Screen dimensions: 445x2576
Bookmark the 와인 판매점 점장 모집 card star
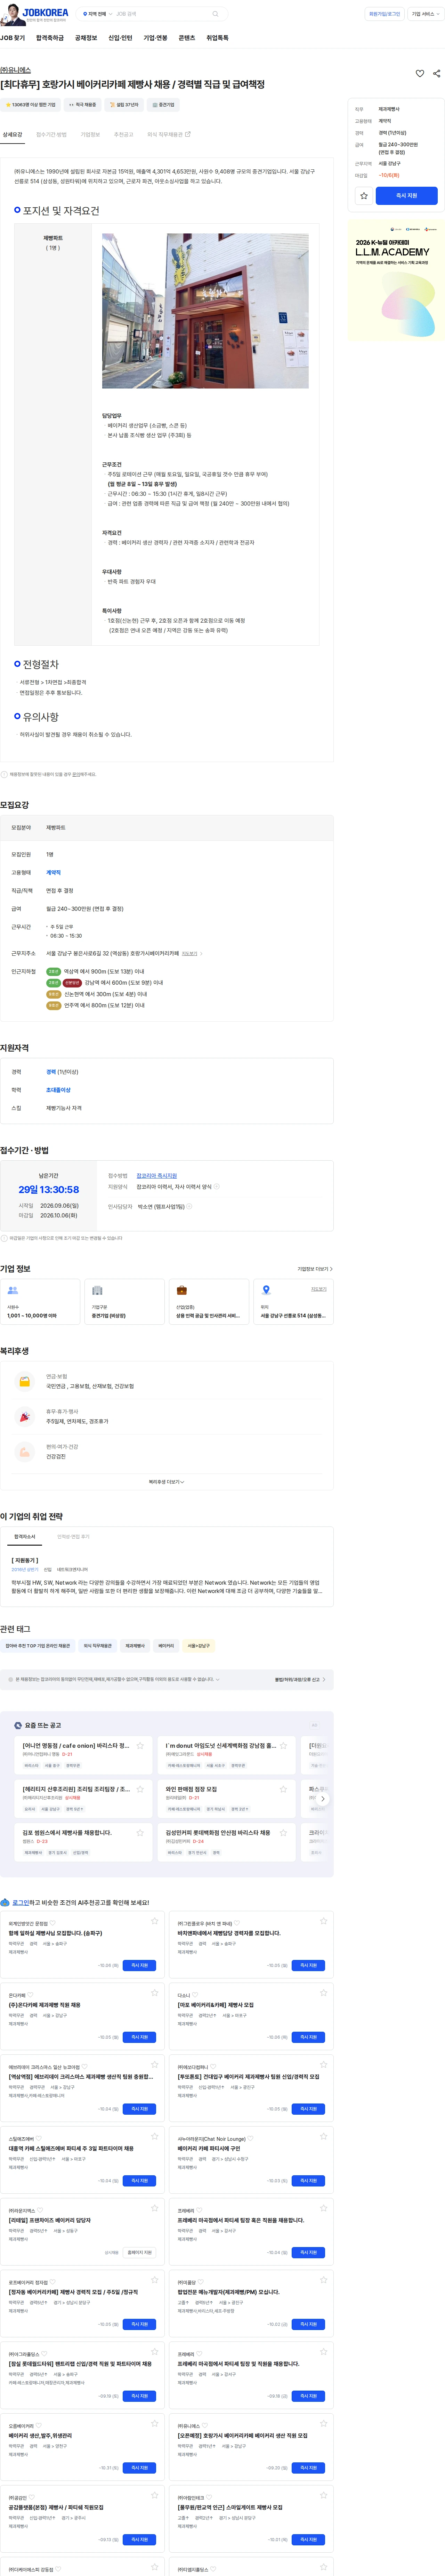(x=283, y=1789)
